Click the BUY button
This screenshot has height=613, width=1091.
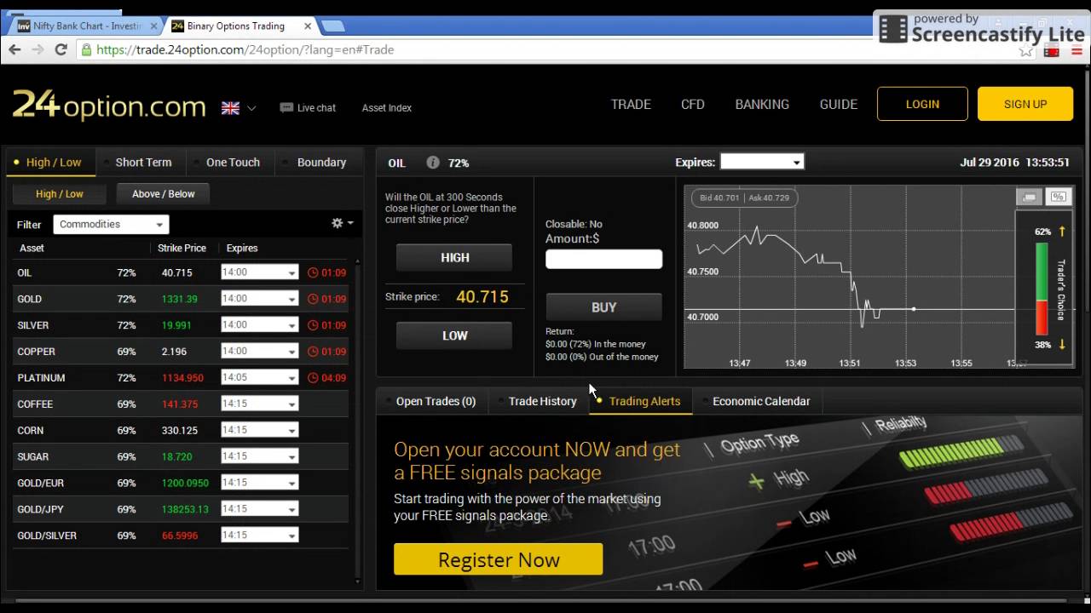pos(603,307)
